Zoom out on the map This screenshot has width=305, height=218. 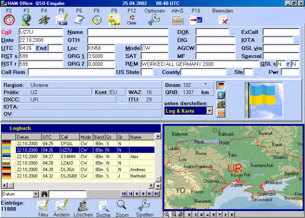pyautogui.click(x=174, y=214)
